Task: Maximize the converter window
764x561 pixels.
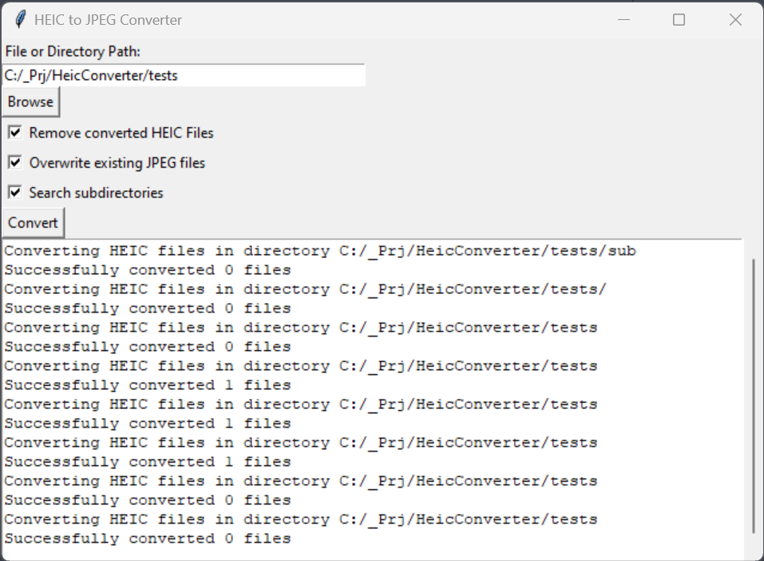Action: pos(679,19)
